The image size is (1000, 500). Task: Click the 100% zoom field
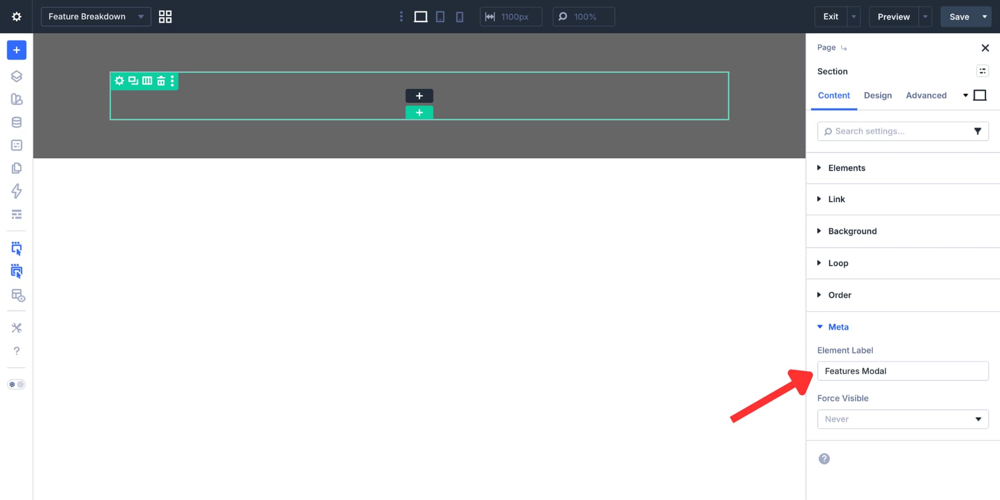coord(584,17)
